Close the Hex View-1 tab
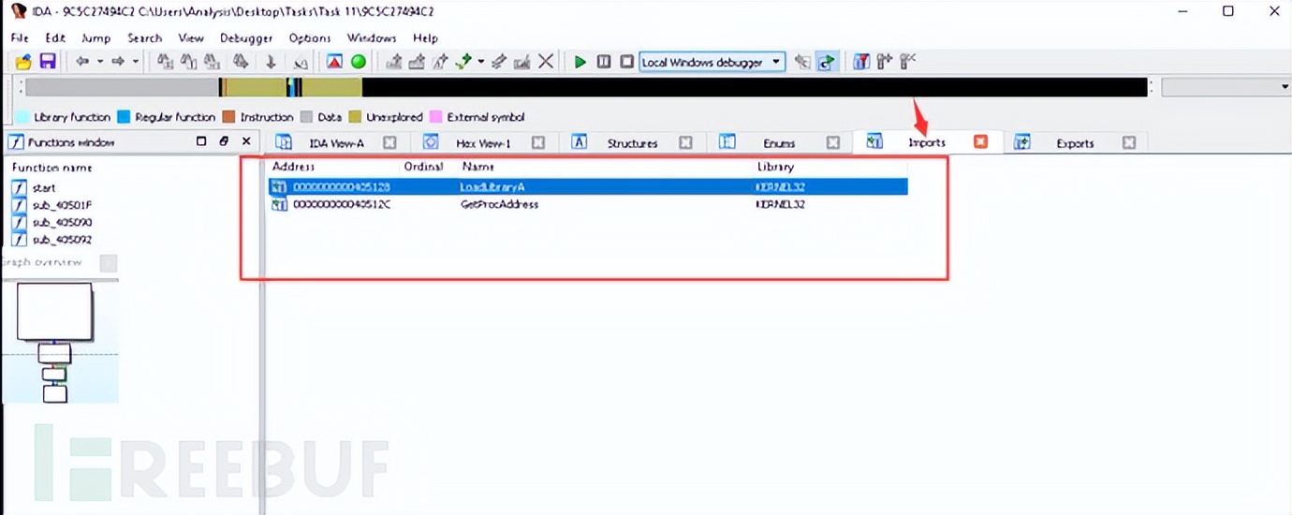The width and height of the screenshot is (1292, 515). tap(538, 143)
